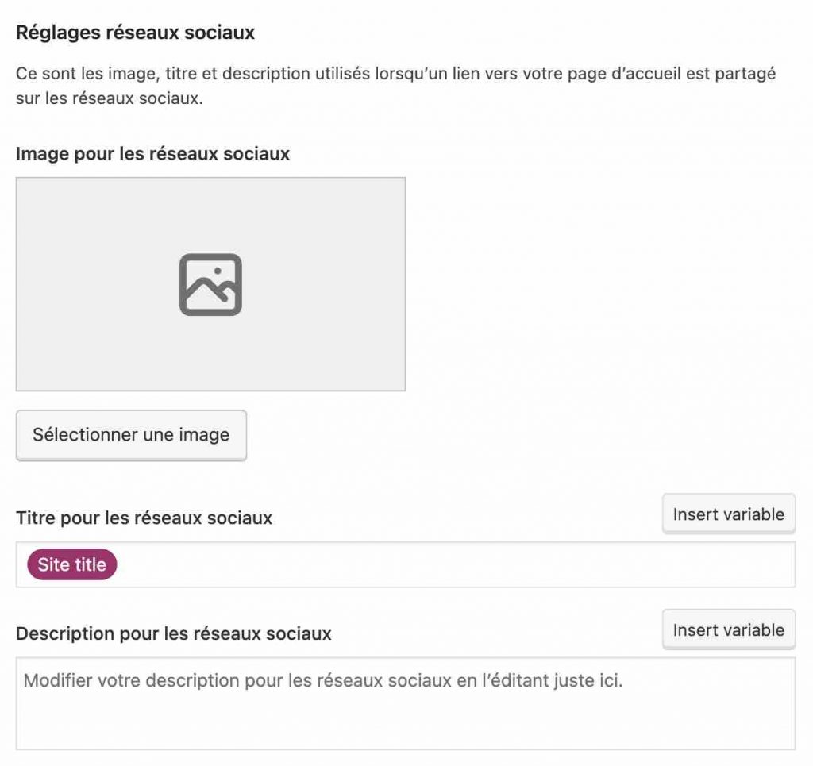Open the variable picker for the title
The image size is (813, 766).
point(728,513)
